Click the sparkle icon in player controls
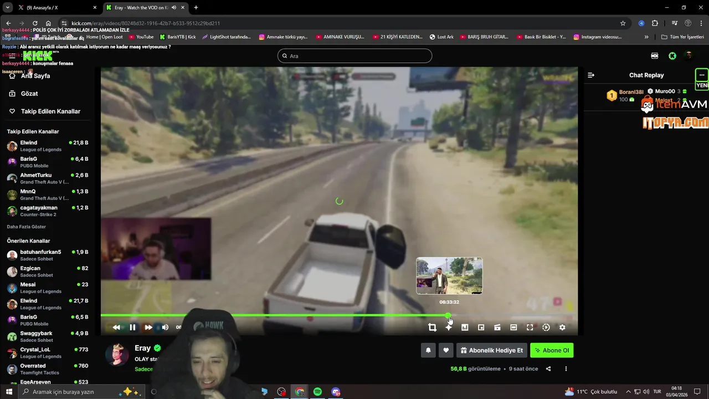 coord(449,328)
